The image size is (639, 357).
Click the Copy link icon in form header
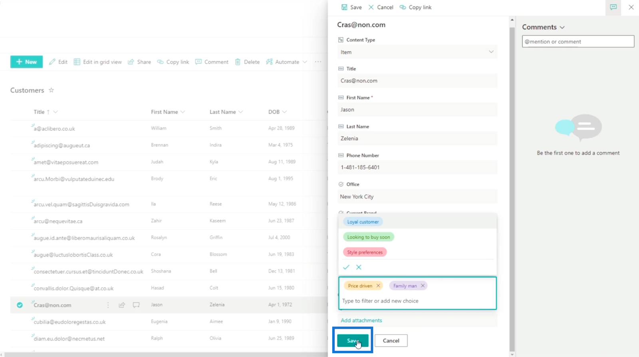coord(403,7)
